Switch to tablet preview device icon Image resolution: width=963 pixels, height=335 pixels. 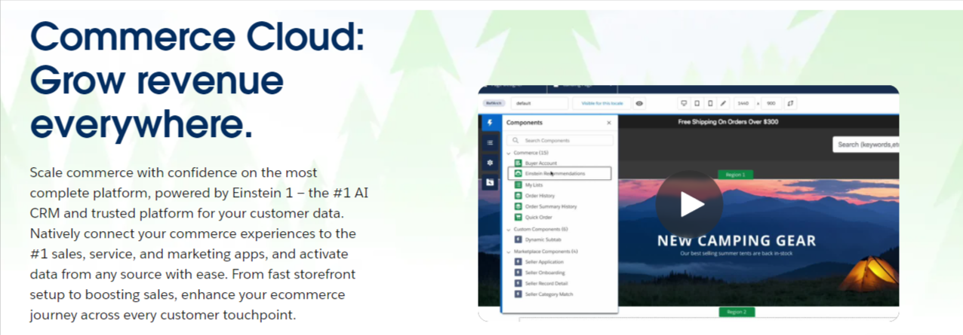coord(697,103)
